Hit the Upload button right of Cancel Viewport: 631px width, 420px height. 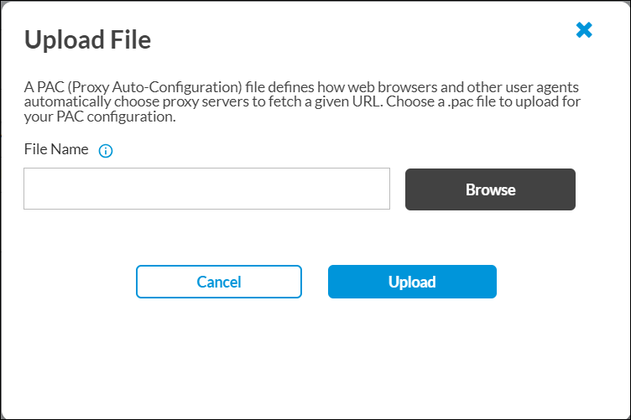pyautogui.click(x=412, y=282)
